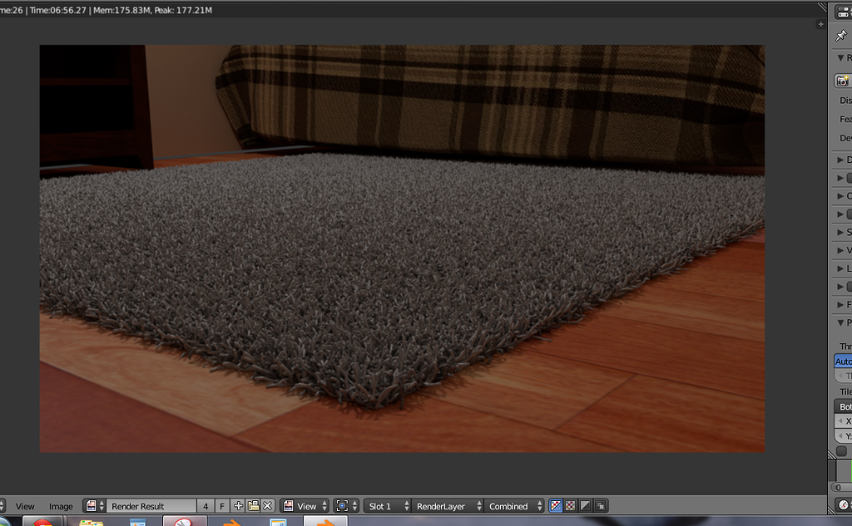Open the RenderLayer selector dropdown

coord(447,506)
